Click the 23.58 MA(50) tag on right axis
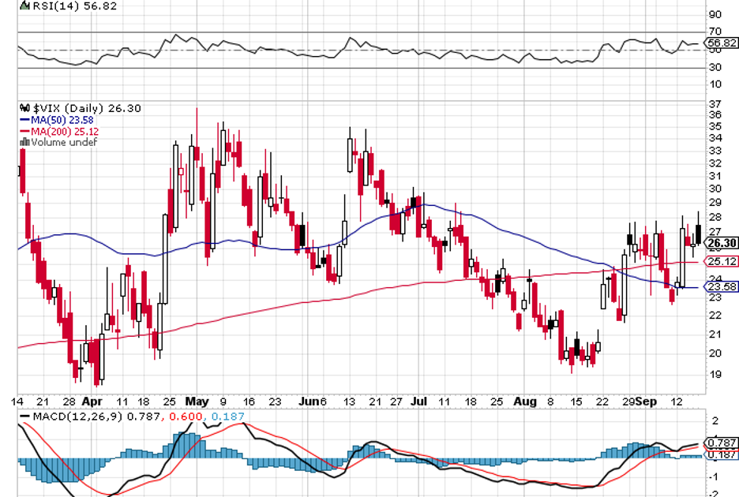Screen dimensions: 739x497 (x=720, y=287)
